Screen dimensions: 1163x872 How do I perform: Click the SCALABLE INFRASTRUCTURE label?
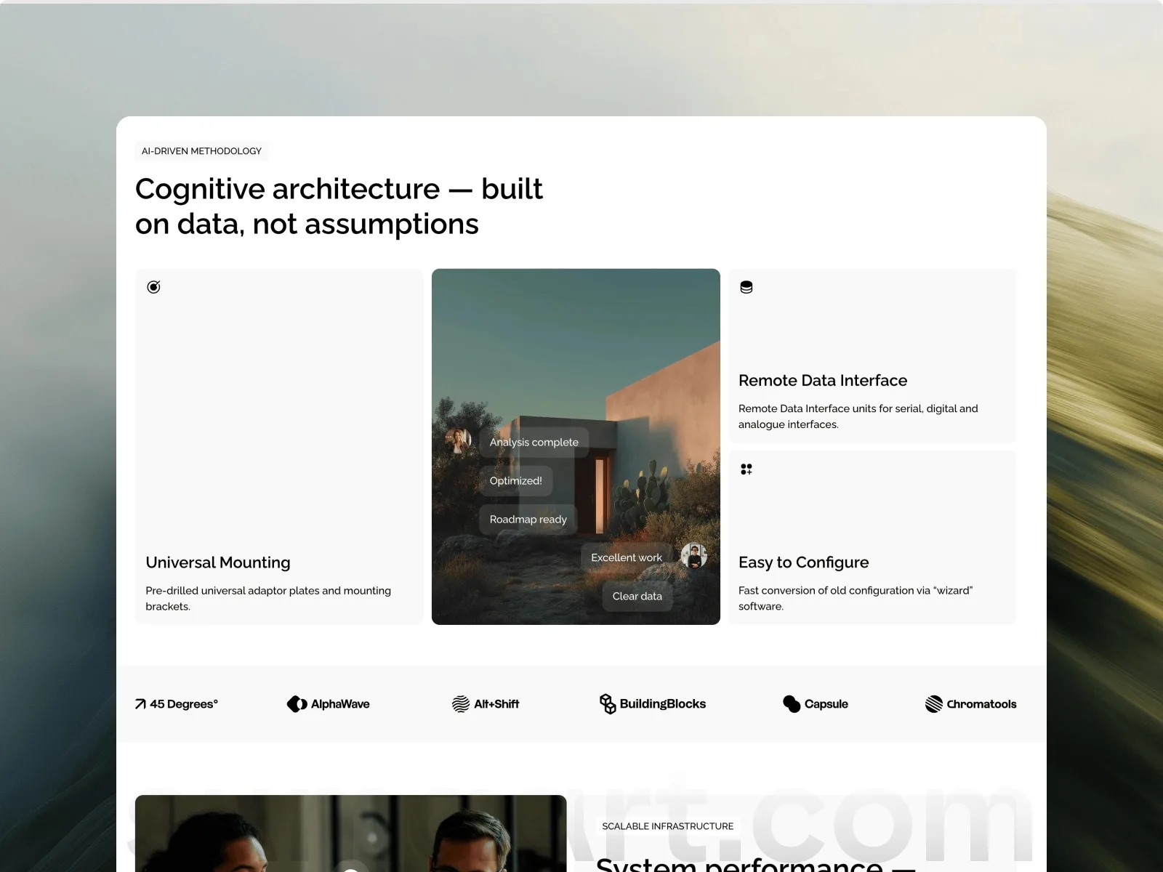click(x=668, y=826)
